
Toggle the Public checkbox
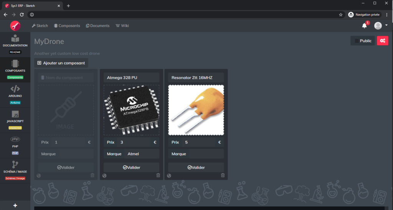[357, 41]
